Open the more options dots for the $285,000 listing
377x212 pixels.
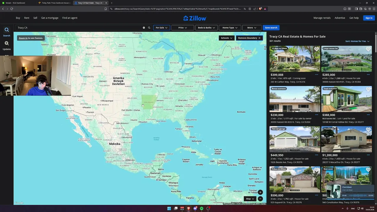368,74
